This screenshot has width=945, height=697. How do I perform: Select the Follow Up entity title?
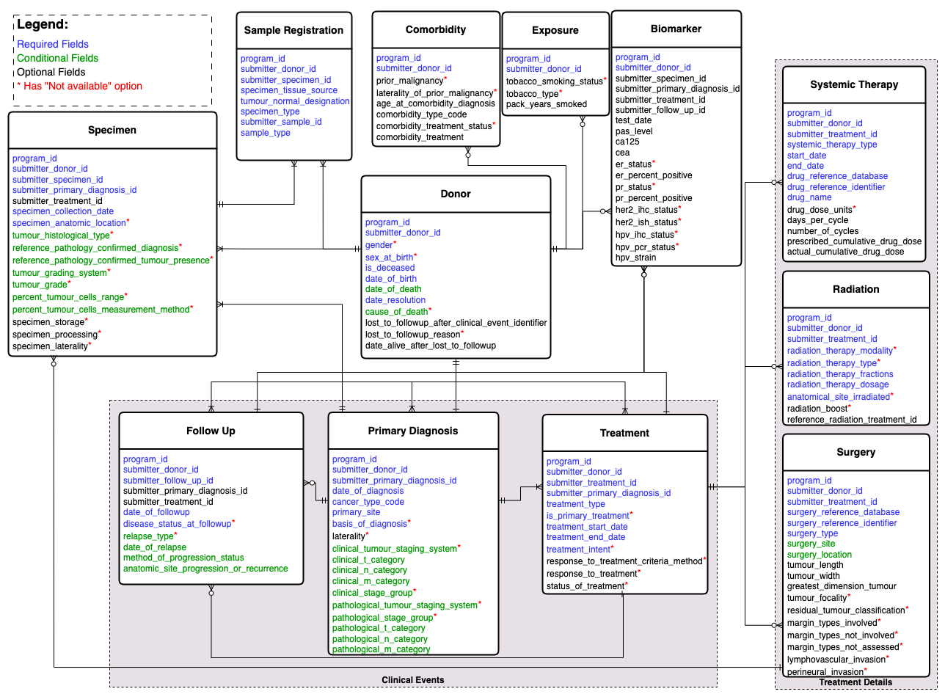211,431
